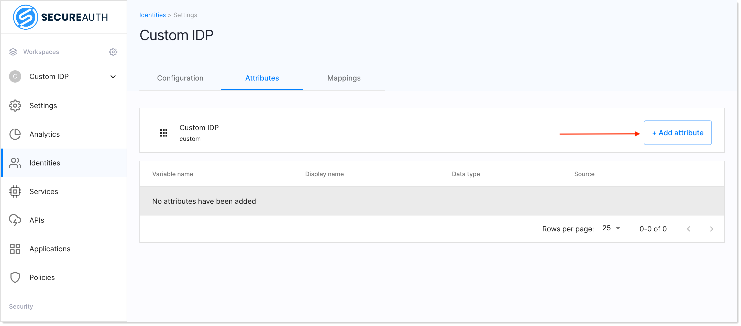The image size is (741, 326).
Task: Click the Policies shield icon
Action: click(x=15, y=277)
